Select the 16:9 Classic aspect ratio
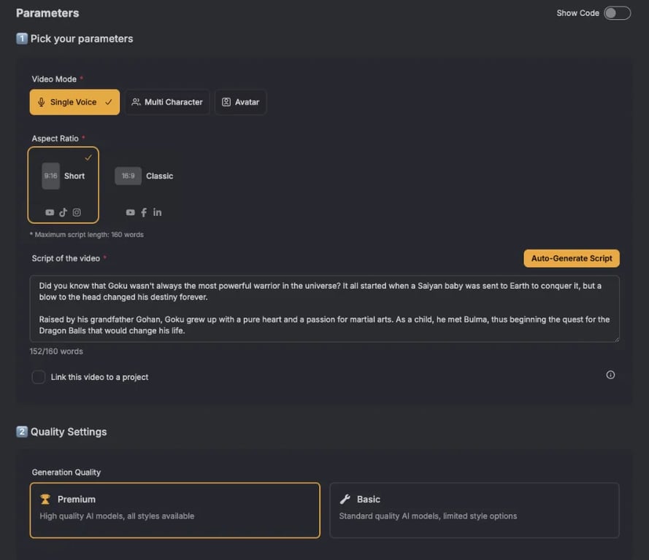This screenshot has height=560, width=649. [x=145, y=176]
